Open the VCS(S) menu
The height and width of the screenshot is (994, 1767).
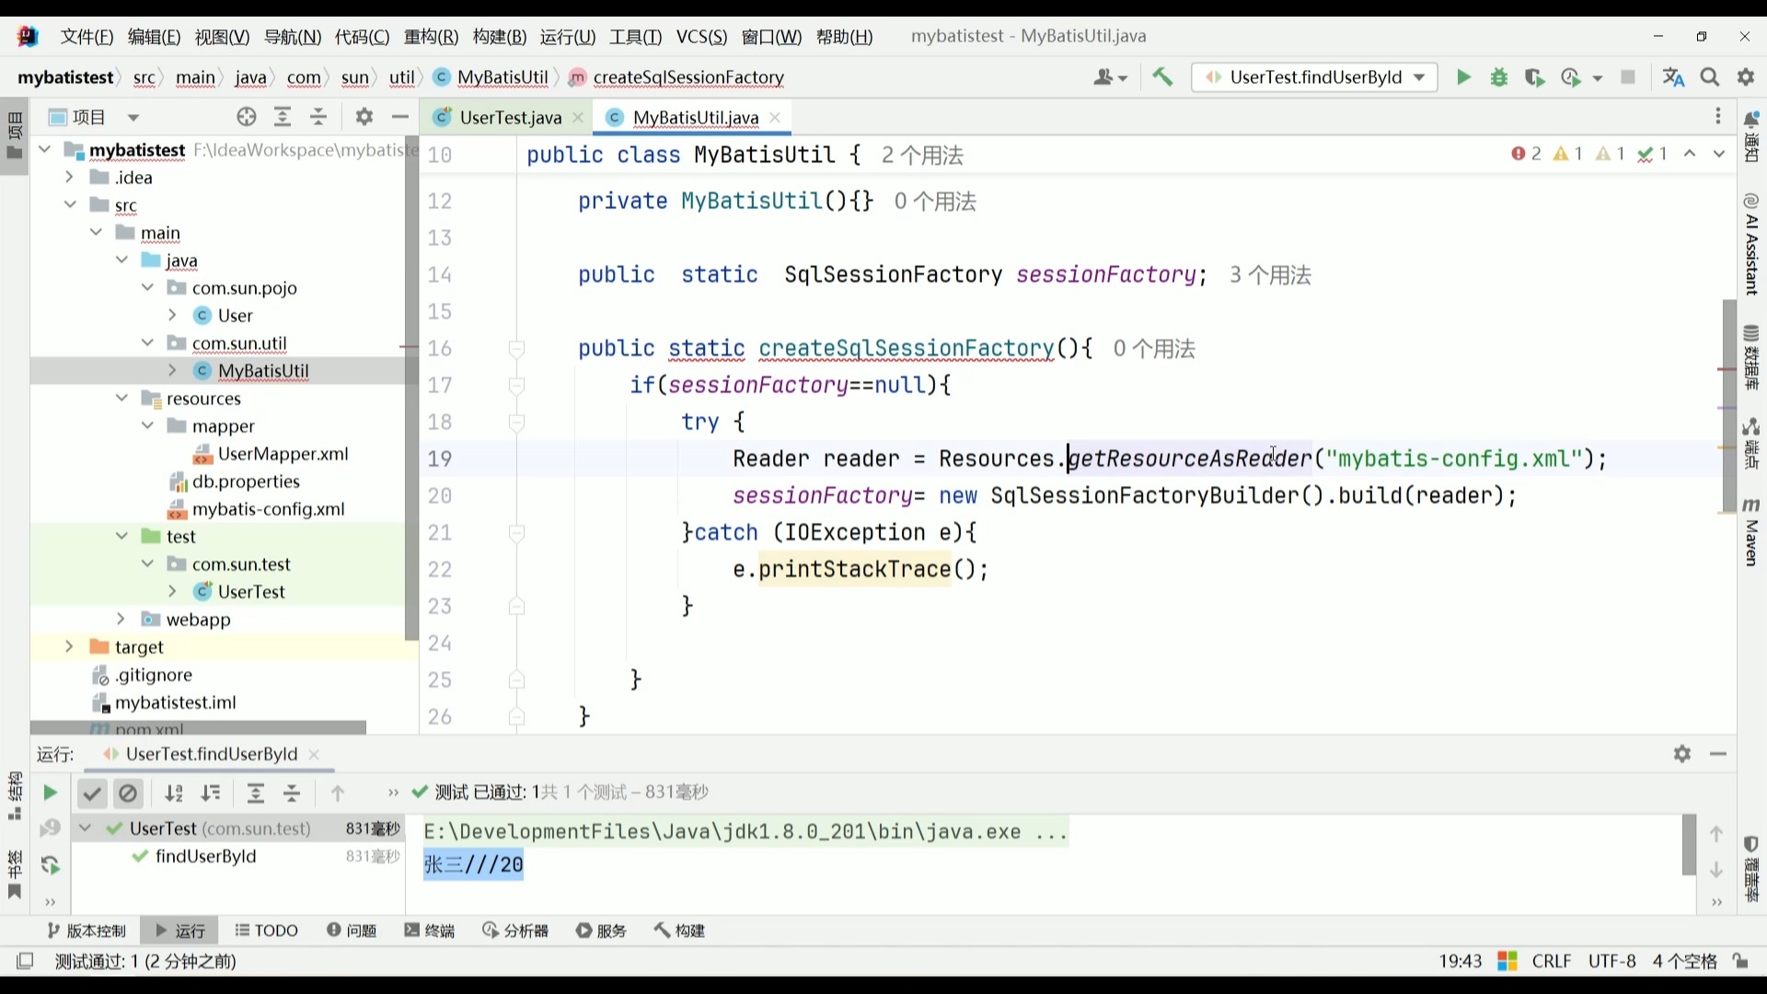701,37
